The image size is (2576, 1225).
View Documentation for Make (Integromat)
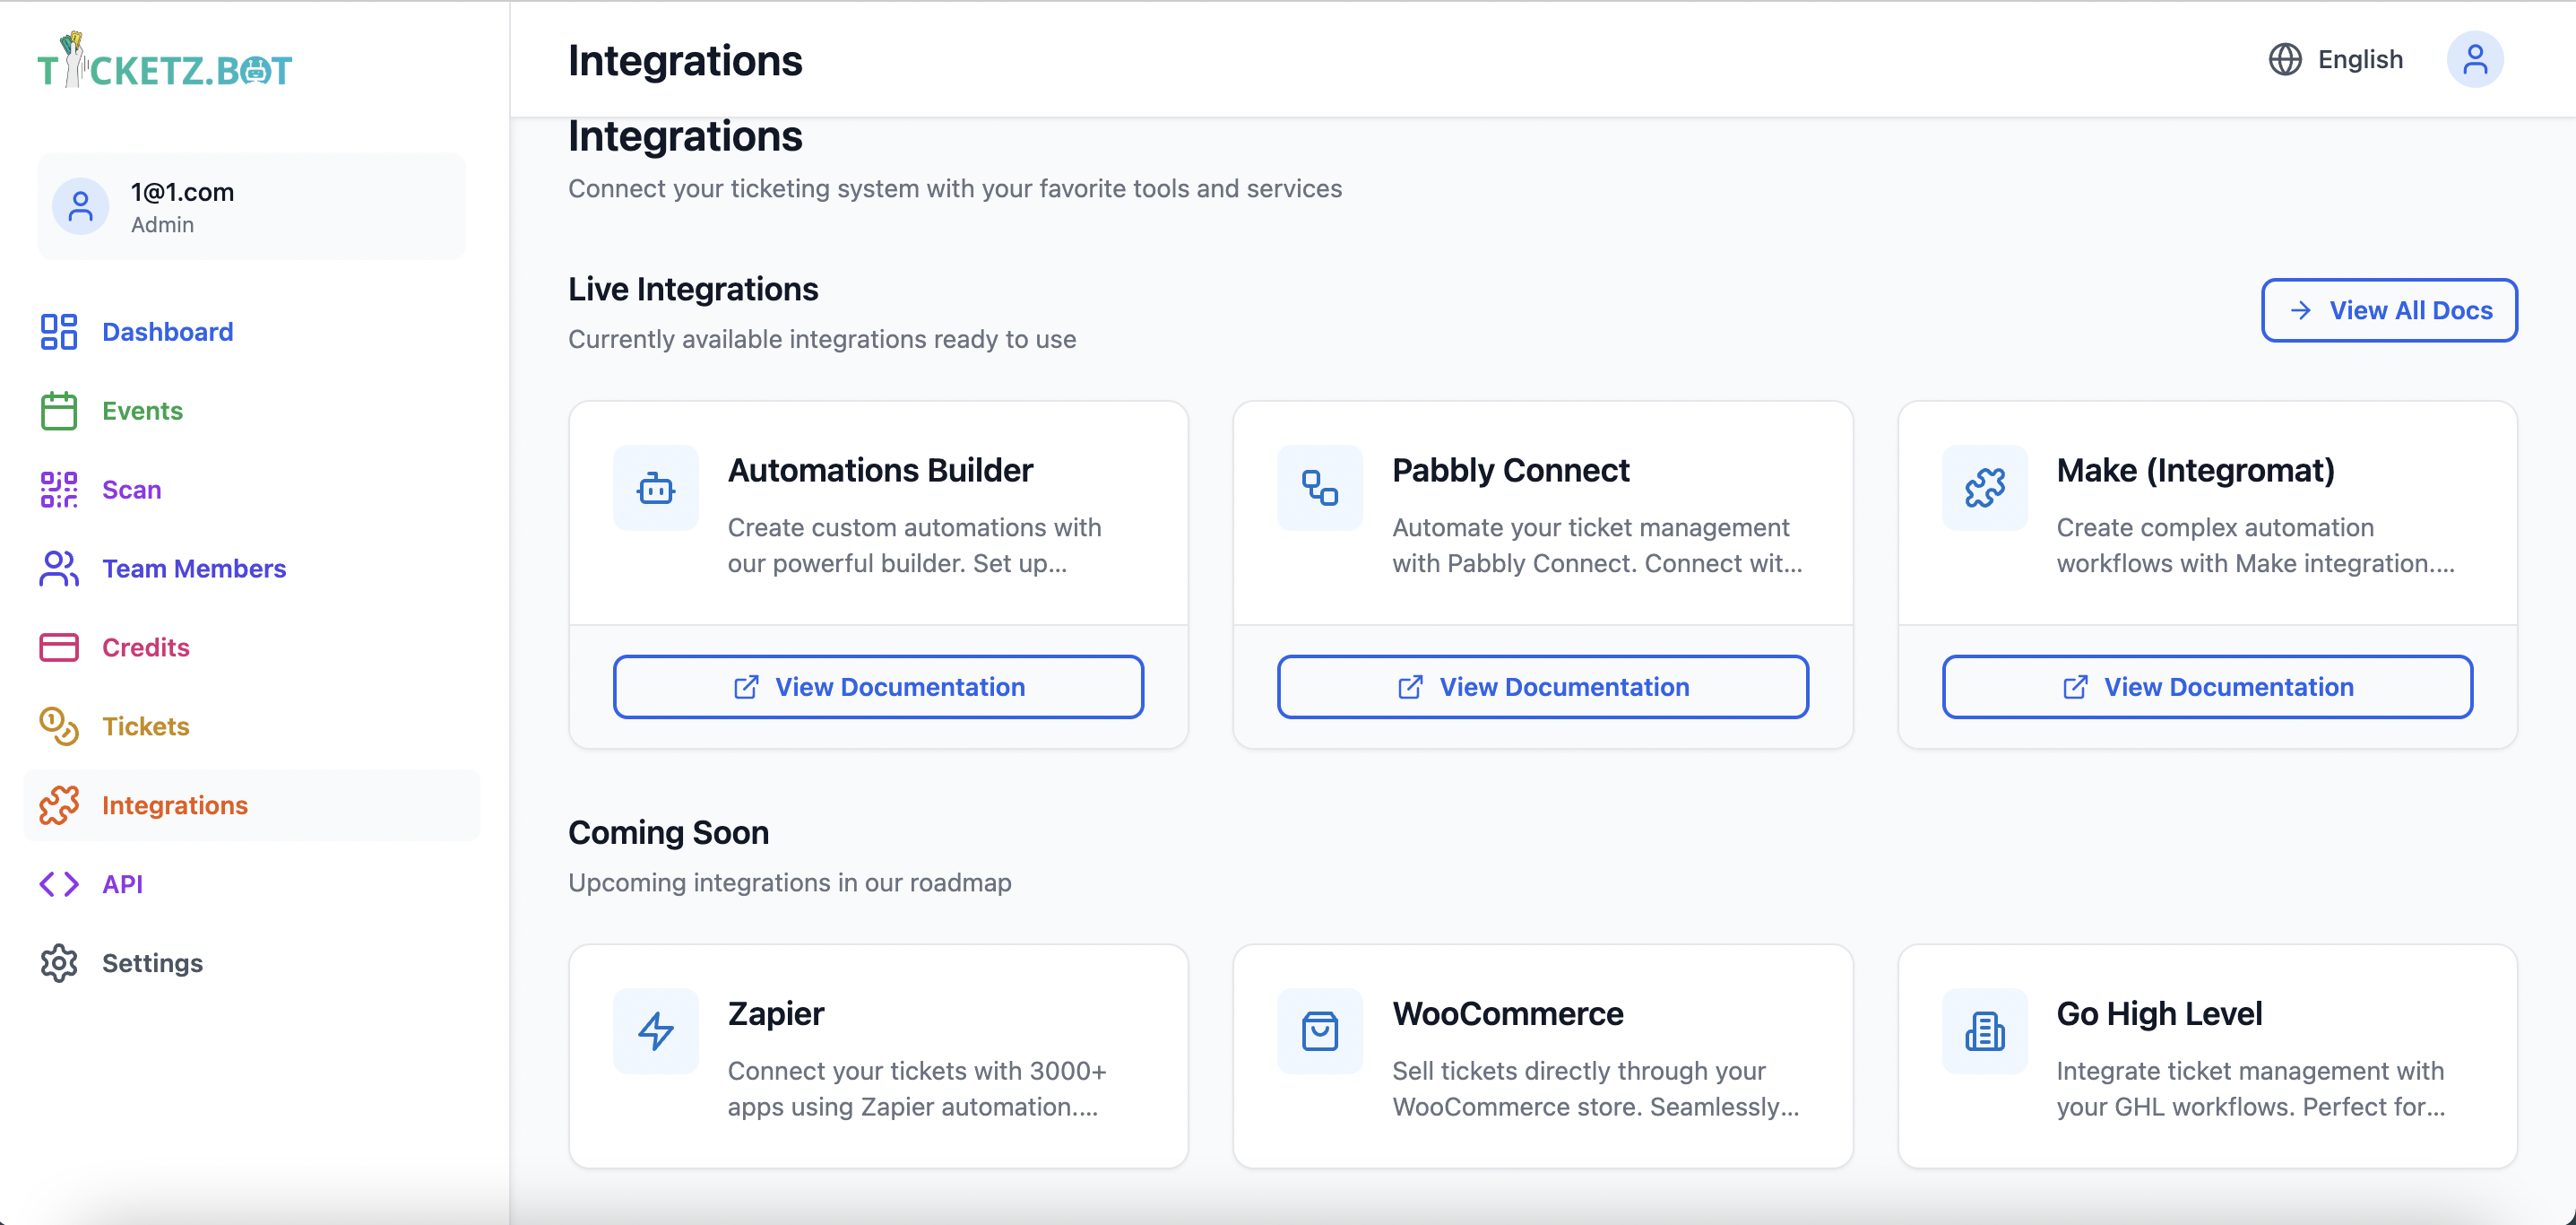2207,688
